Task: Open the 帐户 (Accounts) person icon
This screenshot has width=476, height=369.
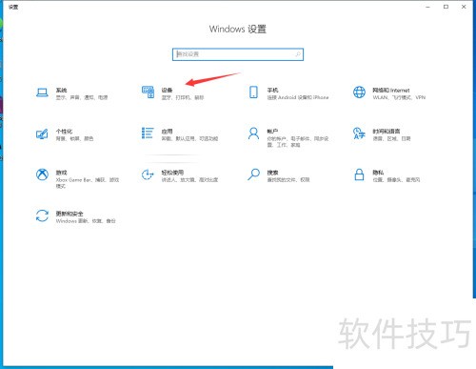Action: [x=253, y=133]
